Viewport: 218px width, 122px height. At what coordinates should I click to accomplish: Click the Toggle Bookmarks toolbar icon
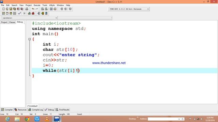pyautogui.click(x=43, y=14)
